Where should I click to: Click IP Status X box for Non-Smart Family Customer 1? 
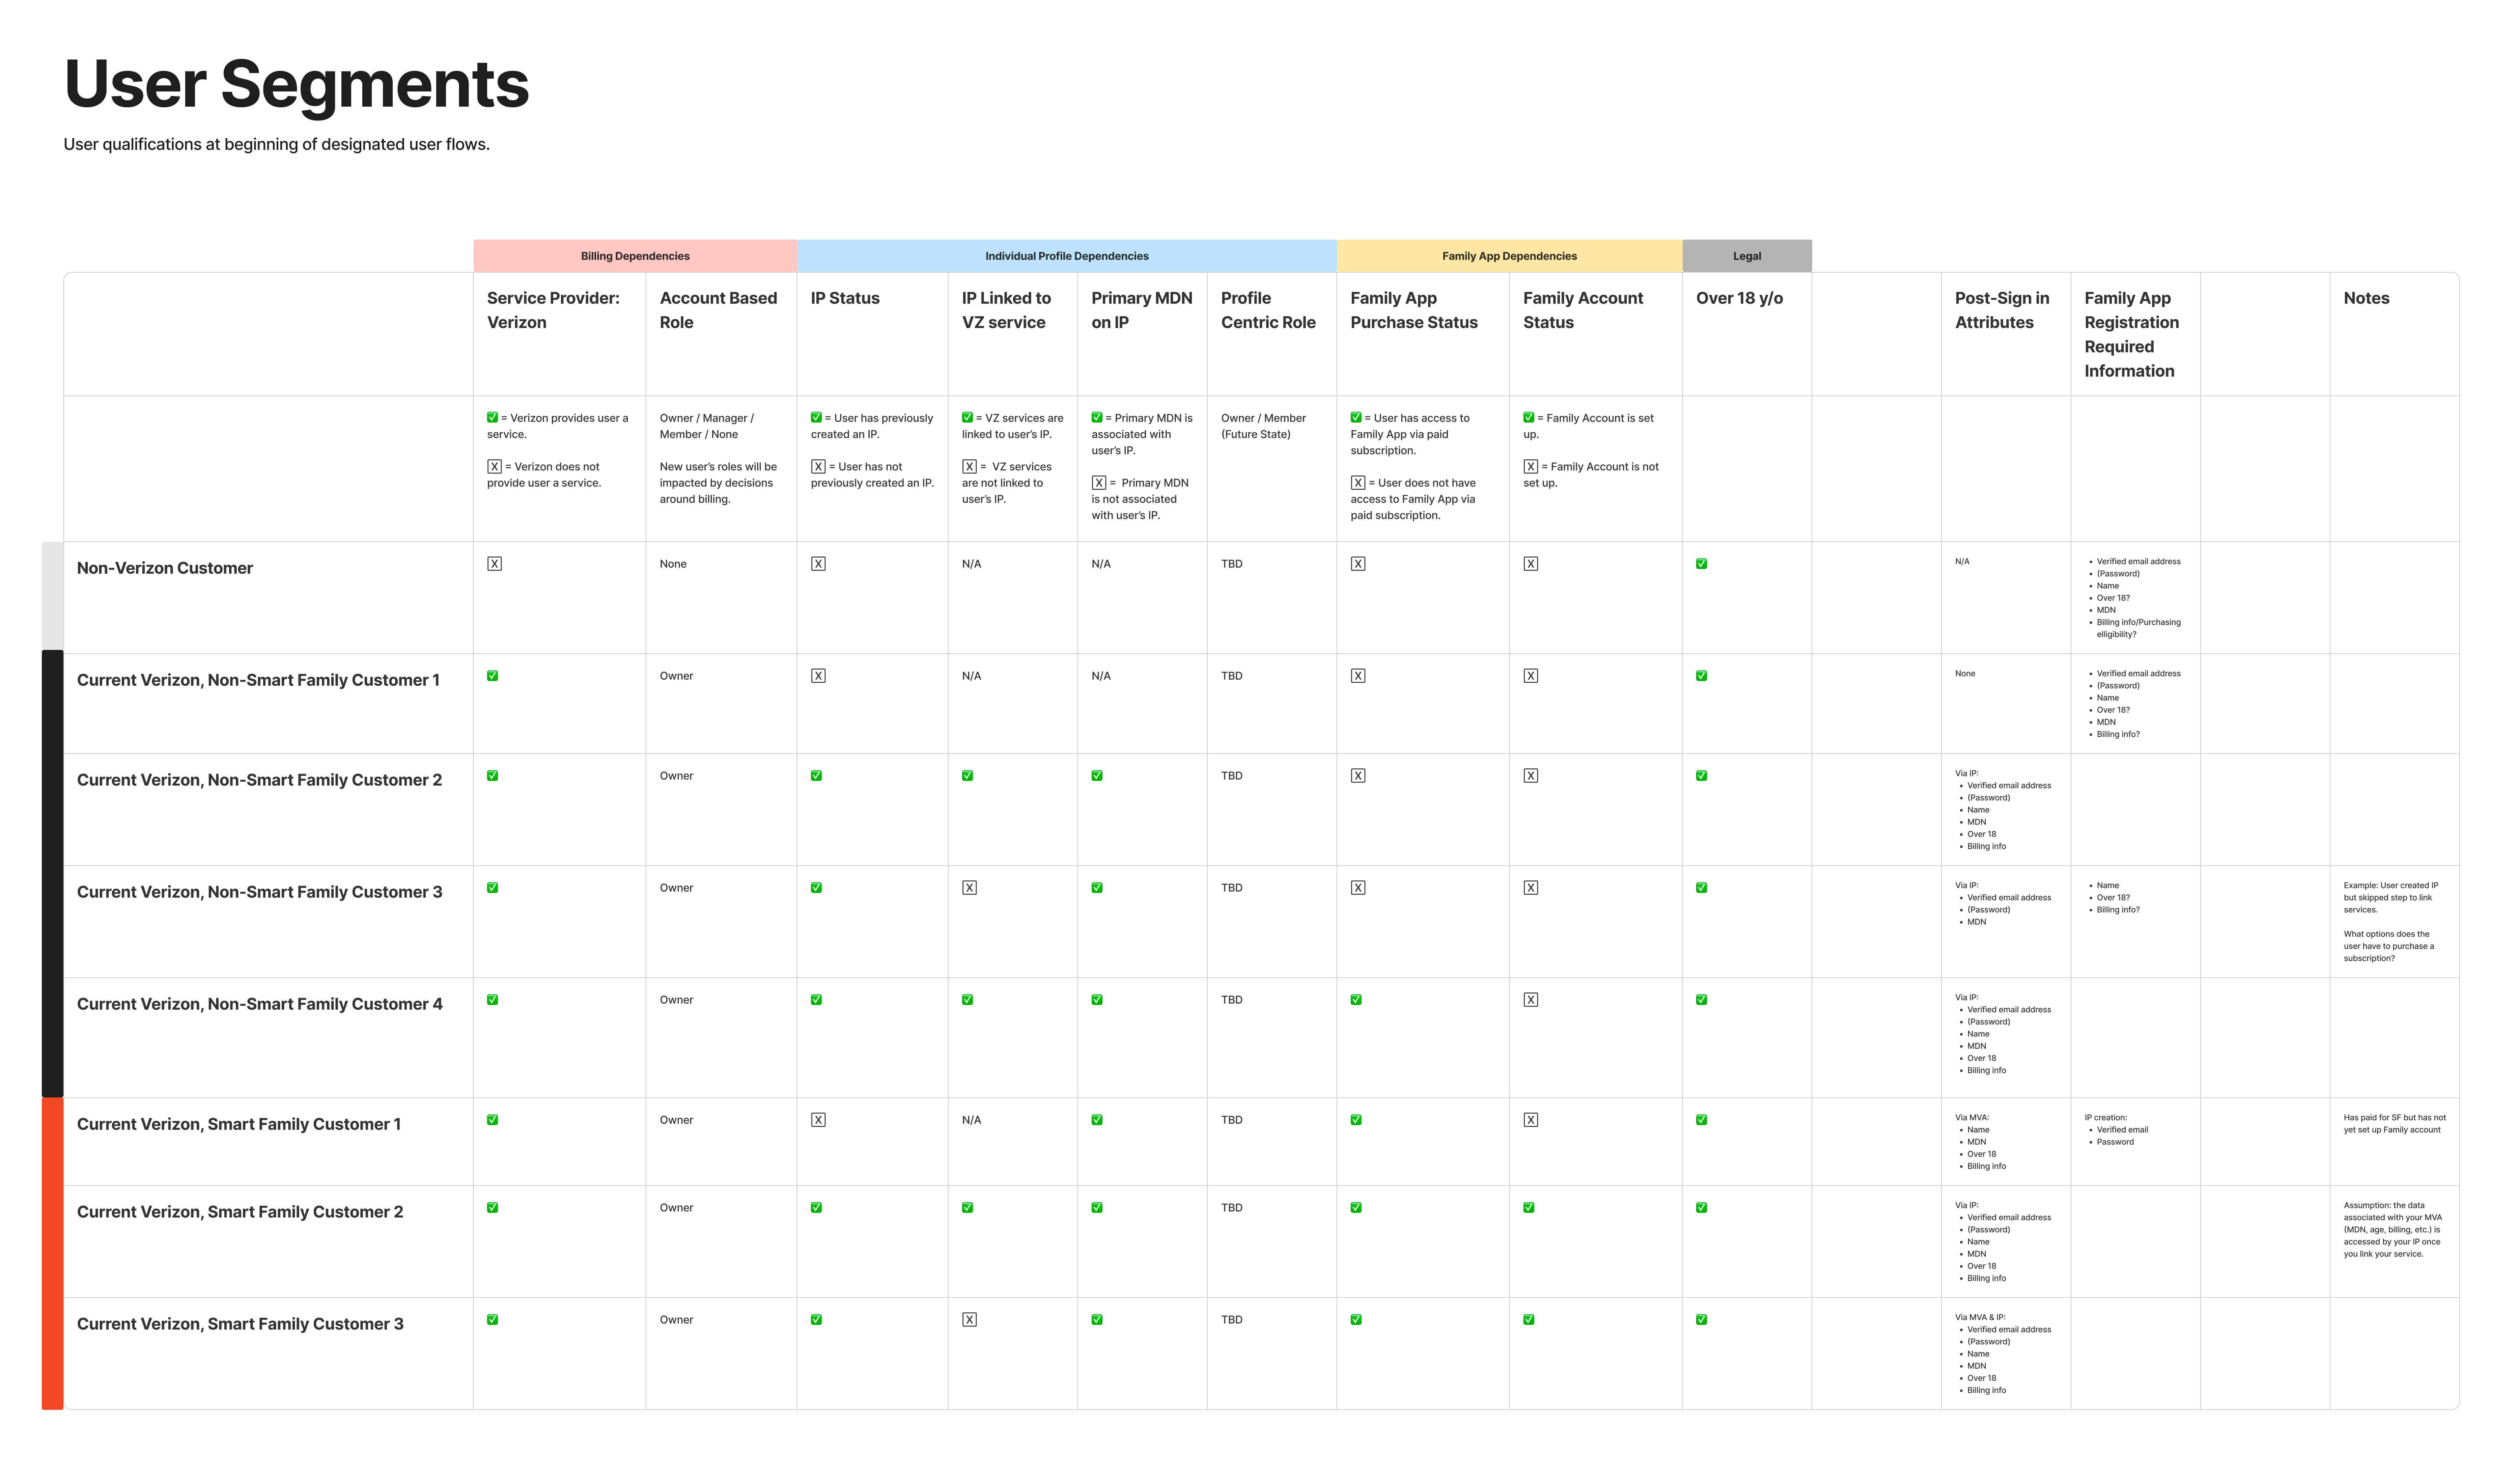pos(818,676)
